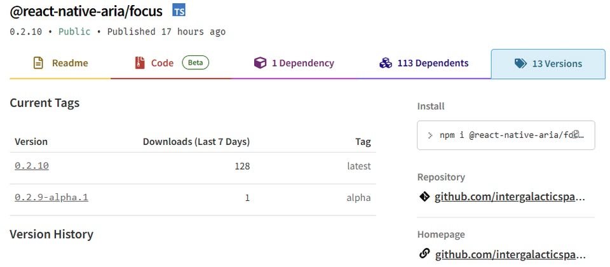Open the Homepage GitHub link
Screen dimensions: 610x267
click(x=510, y=255)
